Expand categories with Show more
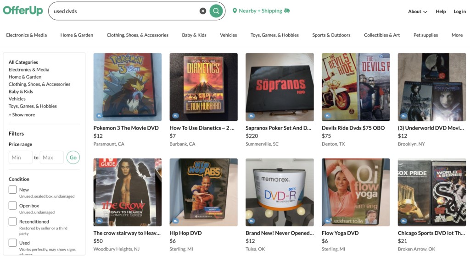This screenshot has width=470, height=256. coord(22,114)
